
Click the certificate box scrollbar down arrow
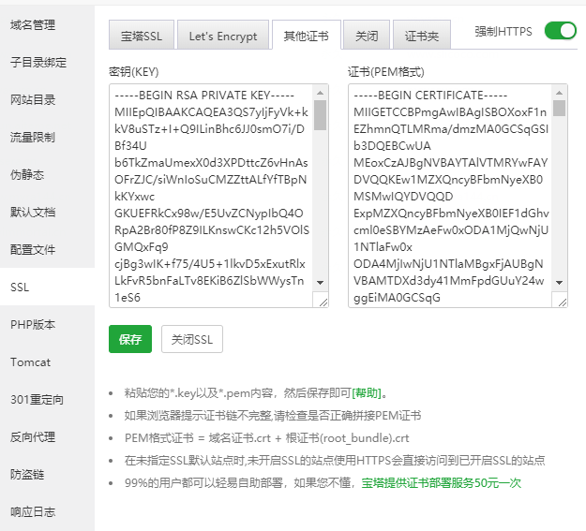[x=560, y=282]
